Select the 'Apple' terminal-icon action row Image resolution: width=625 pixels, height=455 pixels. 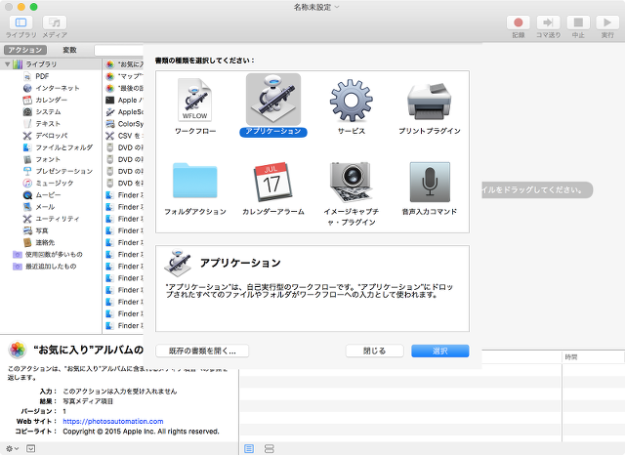coord(124,100)
